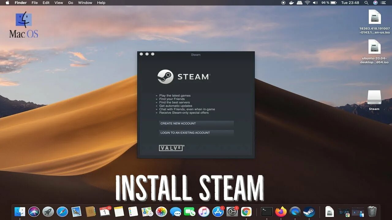Click Steam icon in the dock

(309, 211)
